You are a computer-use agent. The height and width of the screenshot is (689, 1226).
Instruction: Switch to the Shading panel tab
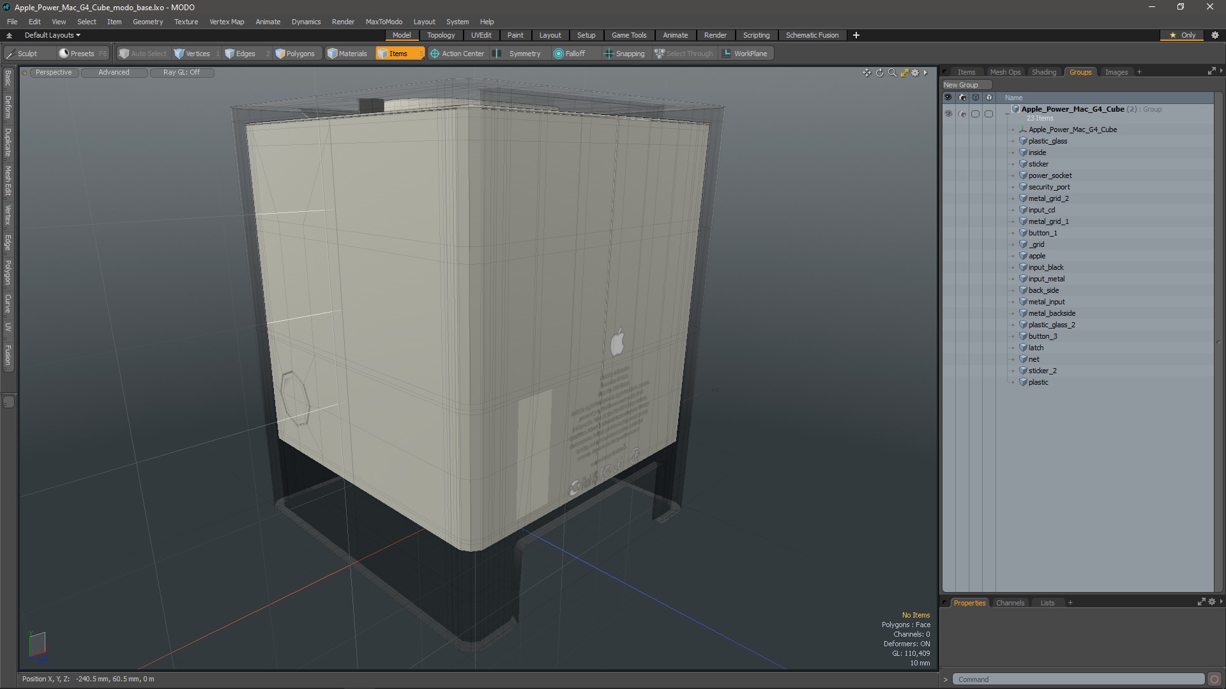coord(1043,72)
